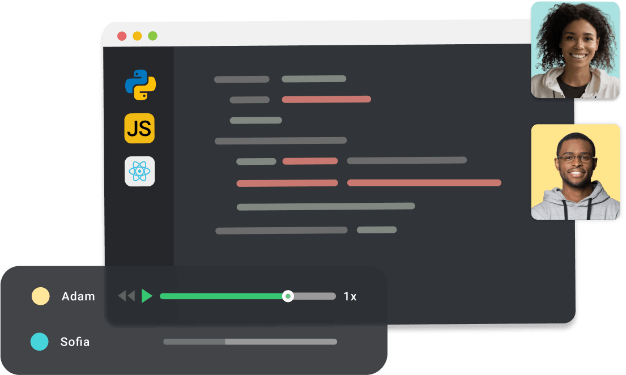Click the green maximize window dot

[152, 36]
